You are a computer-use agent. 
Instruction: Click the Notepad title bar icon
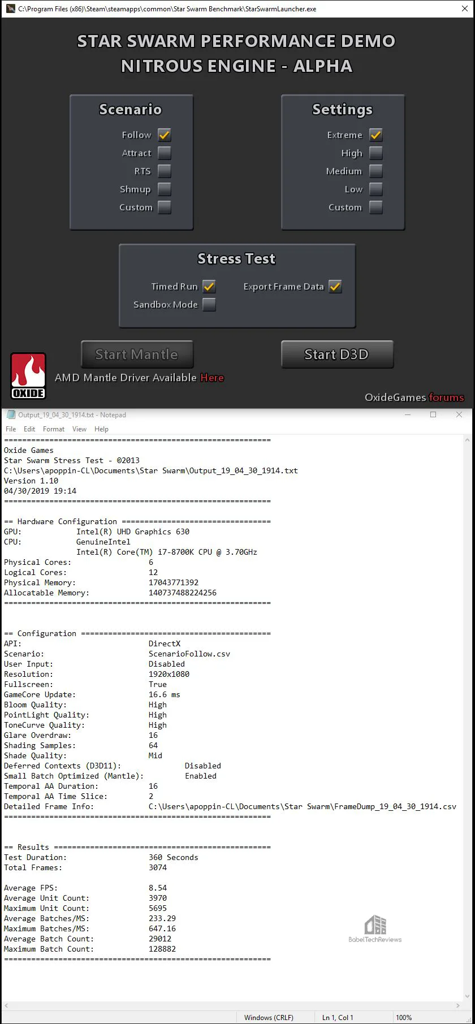coord(10,414)
